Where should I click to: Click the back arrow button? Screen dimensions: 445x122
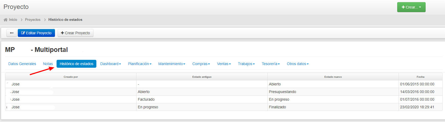pos(12,33)
